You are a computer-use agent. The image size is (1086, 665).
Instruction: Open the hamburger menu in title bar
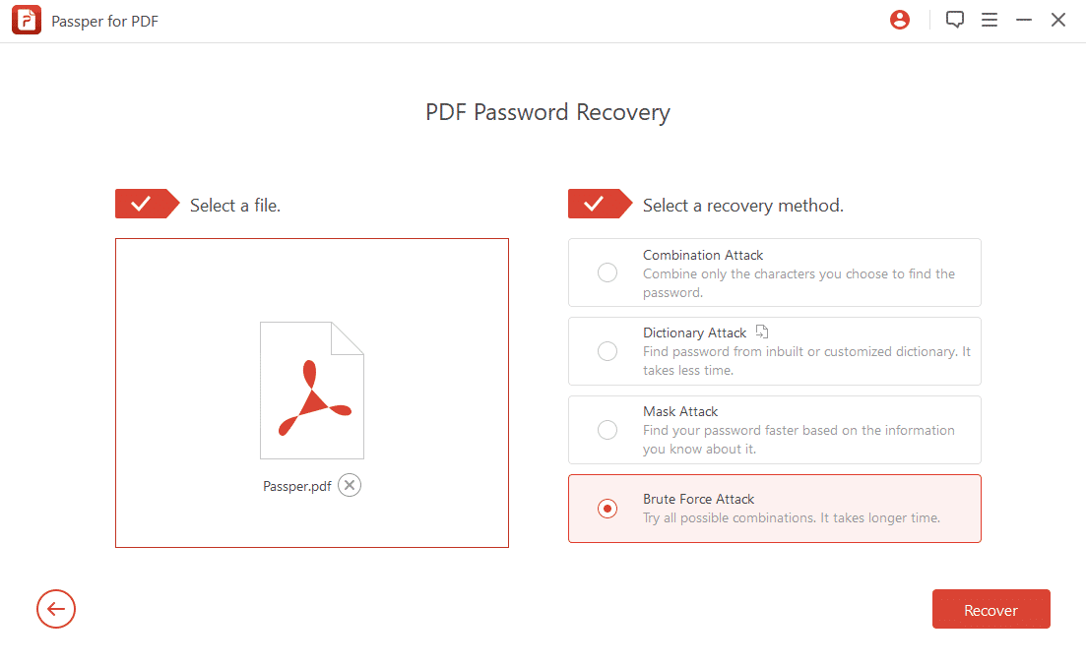click(990, 20)
